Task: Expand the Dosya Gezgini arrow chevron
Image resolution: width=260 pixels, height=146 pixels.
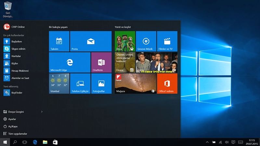Action: pyautogui.click(x=42, y=112)
